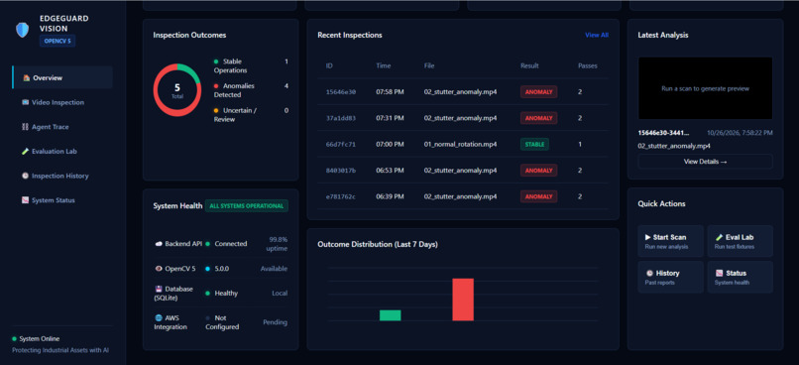Open the Overview page
Image resolution: width=799 pixels, height=365 pixels.
(x=62, y=78)
